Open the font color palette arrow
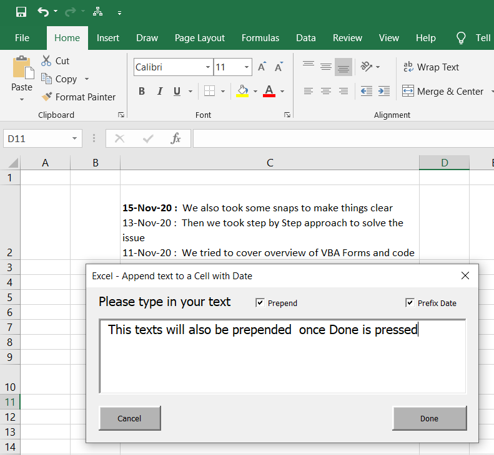Viewport: 494px width, 455px height. (x=282, y=92)
